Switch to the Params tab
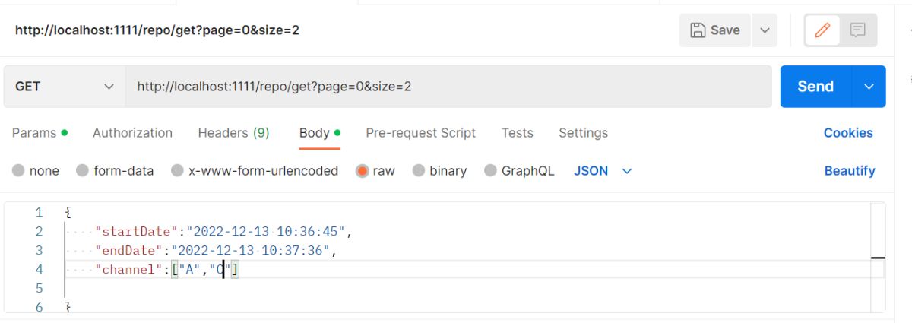912x323 pixels. tap(34, 133)
